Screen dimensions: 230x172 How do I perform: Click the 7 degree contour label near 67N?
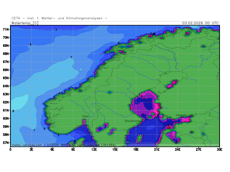(71, 58)
